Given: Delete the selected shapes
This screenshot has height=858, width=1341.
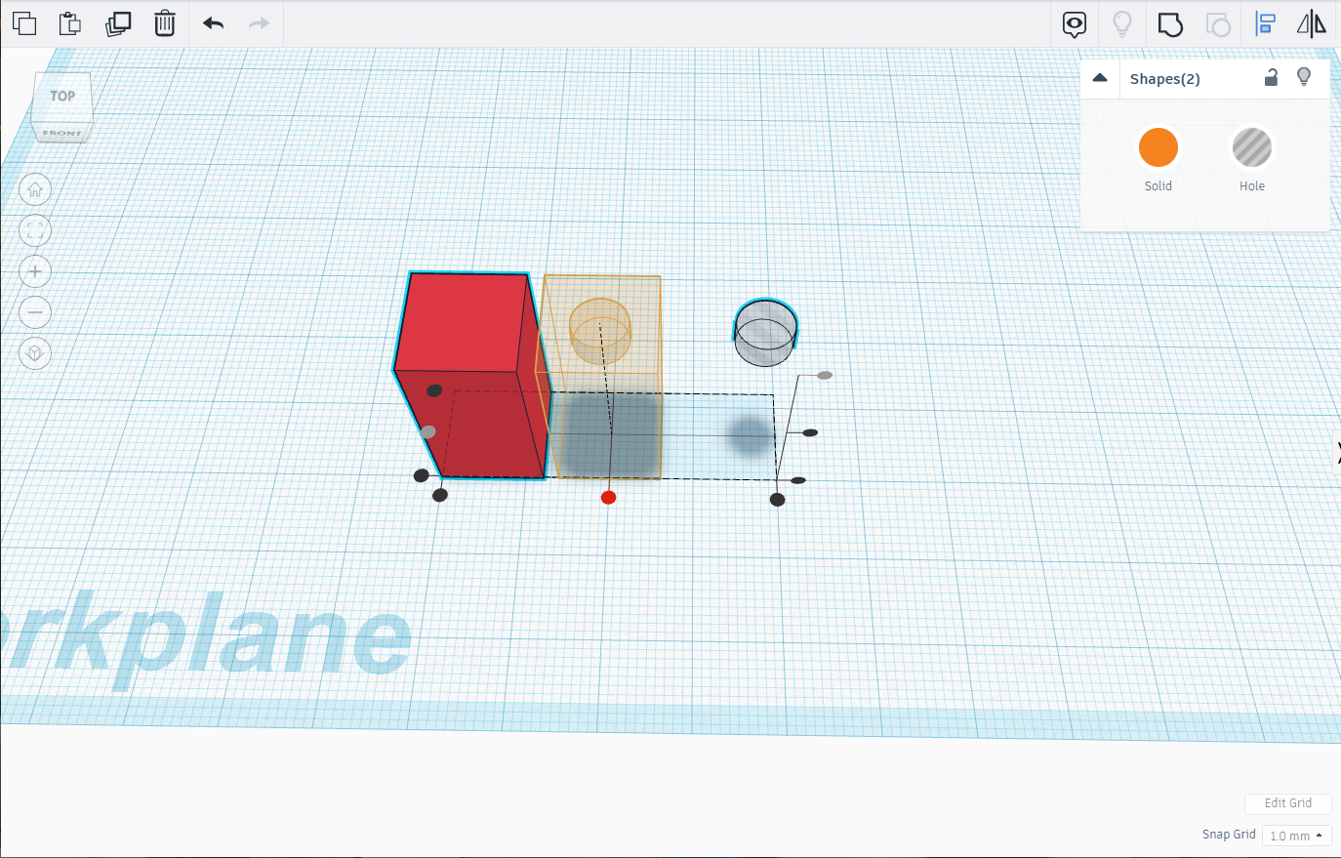Looking at the screenshot, I should pos(164,23).
